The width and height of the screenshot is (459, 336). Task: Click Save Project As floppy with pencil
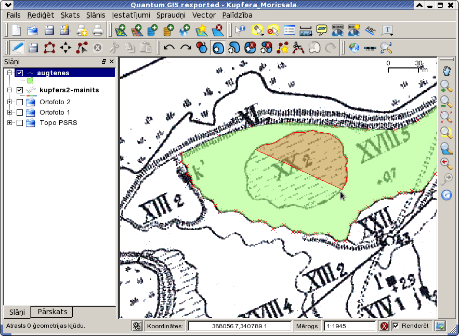(64, 30)
